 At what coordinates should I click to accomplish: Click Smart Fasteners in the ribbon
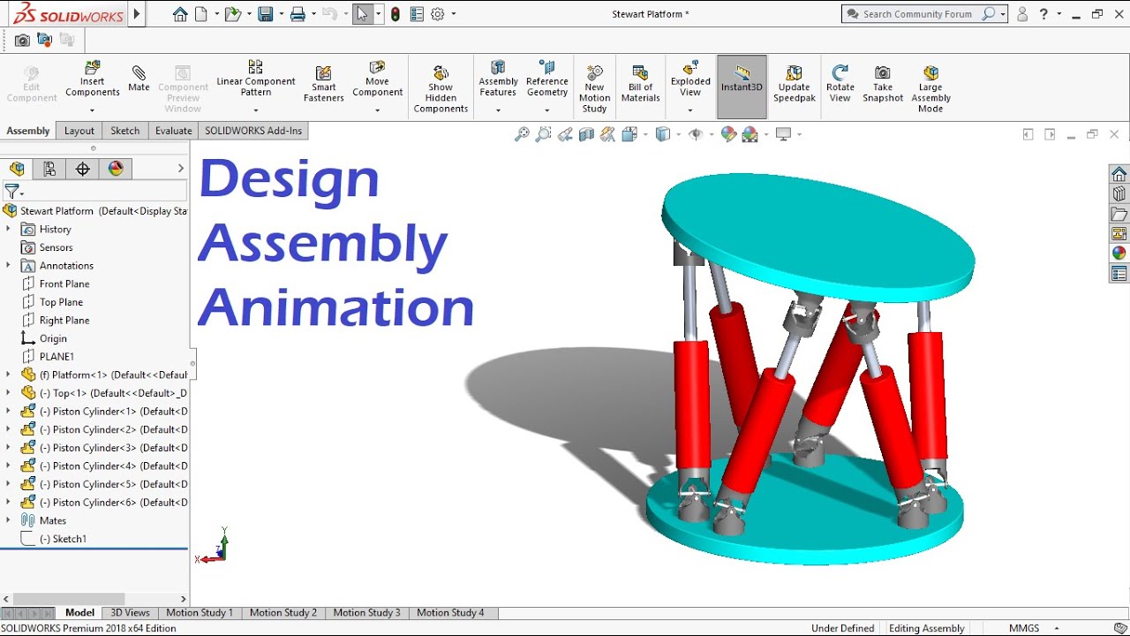pyautogui.click(x=324, y=83)
